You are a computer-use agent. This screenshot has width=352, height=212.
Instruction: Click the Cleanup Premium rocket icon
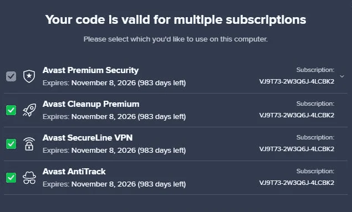(29, 110)
